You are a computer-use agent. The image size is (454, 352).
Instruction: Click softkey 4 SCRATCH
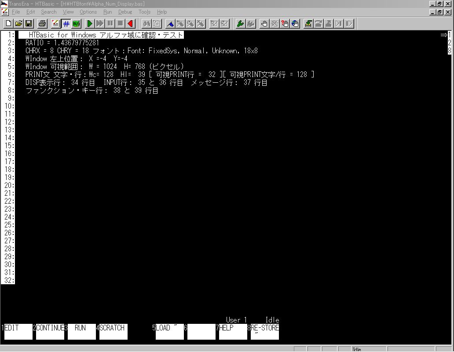pos(113,331)
